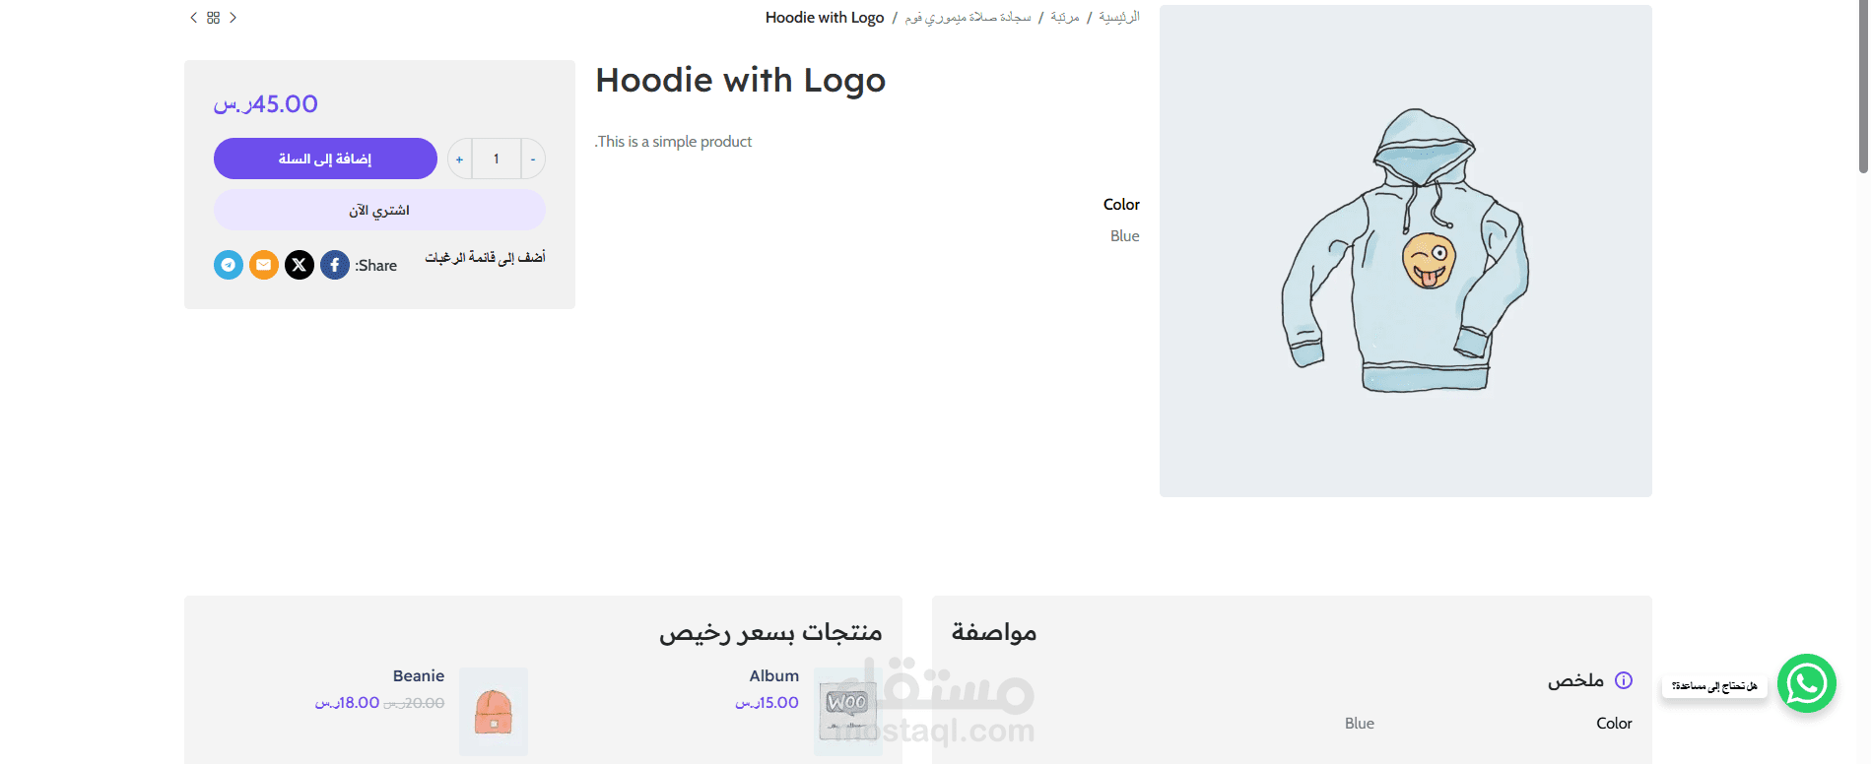Screen dimensions: 1871x764
Task: Click the info icon beside ملخص
Action: (x=1624, y=680)
